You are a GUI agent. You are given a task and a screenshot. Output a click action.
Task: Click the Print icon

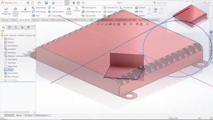point(53,3)
